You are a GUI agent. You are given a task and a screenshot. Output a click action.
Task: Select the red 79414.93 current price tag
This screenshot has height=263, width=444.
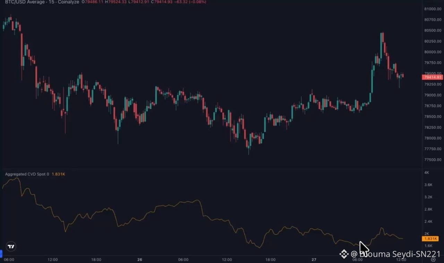433,77
